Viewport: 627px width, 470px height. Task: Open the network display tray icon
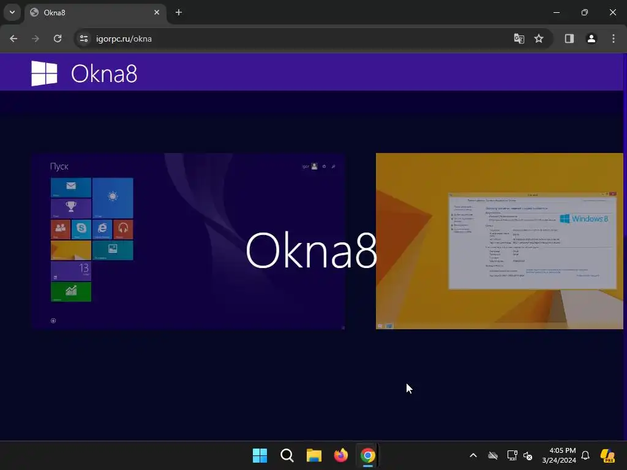pyautogui.click(x=512, y=455)
